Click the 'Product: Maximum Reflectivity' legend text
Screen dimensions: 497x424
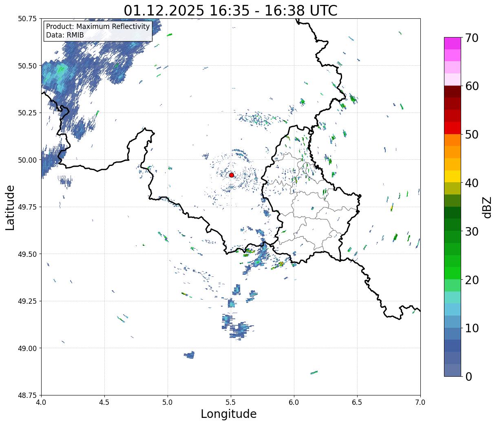(98, 26)
